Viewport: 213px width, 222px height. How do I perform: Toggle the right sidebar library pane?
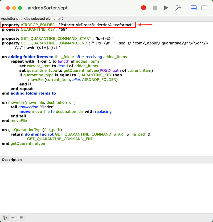(204, 8)
